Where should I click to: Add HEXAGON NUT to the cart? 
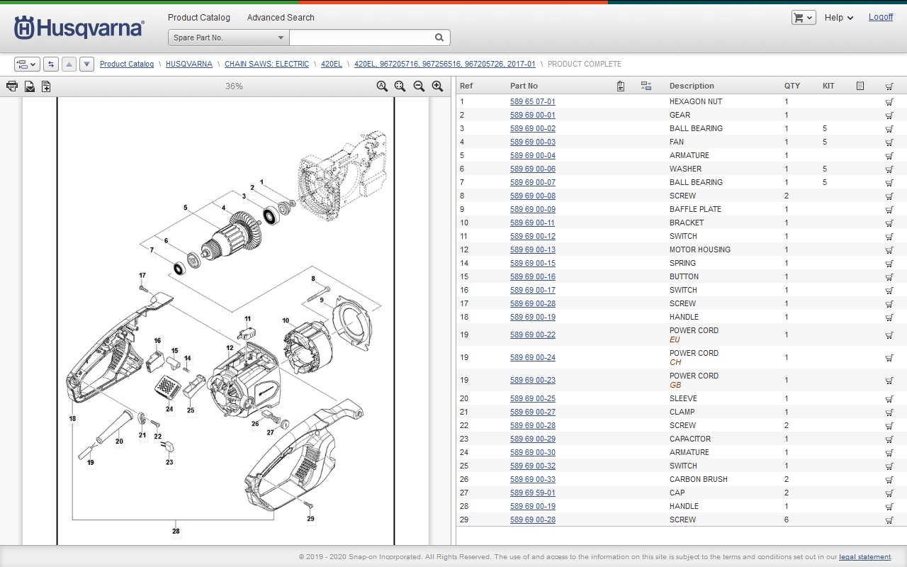(x=889, y=102)
